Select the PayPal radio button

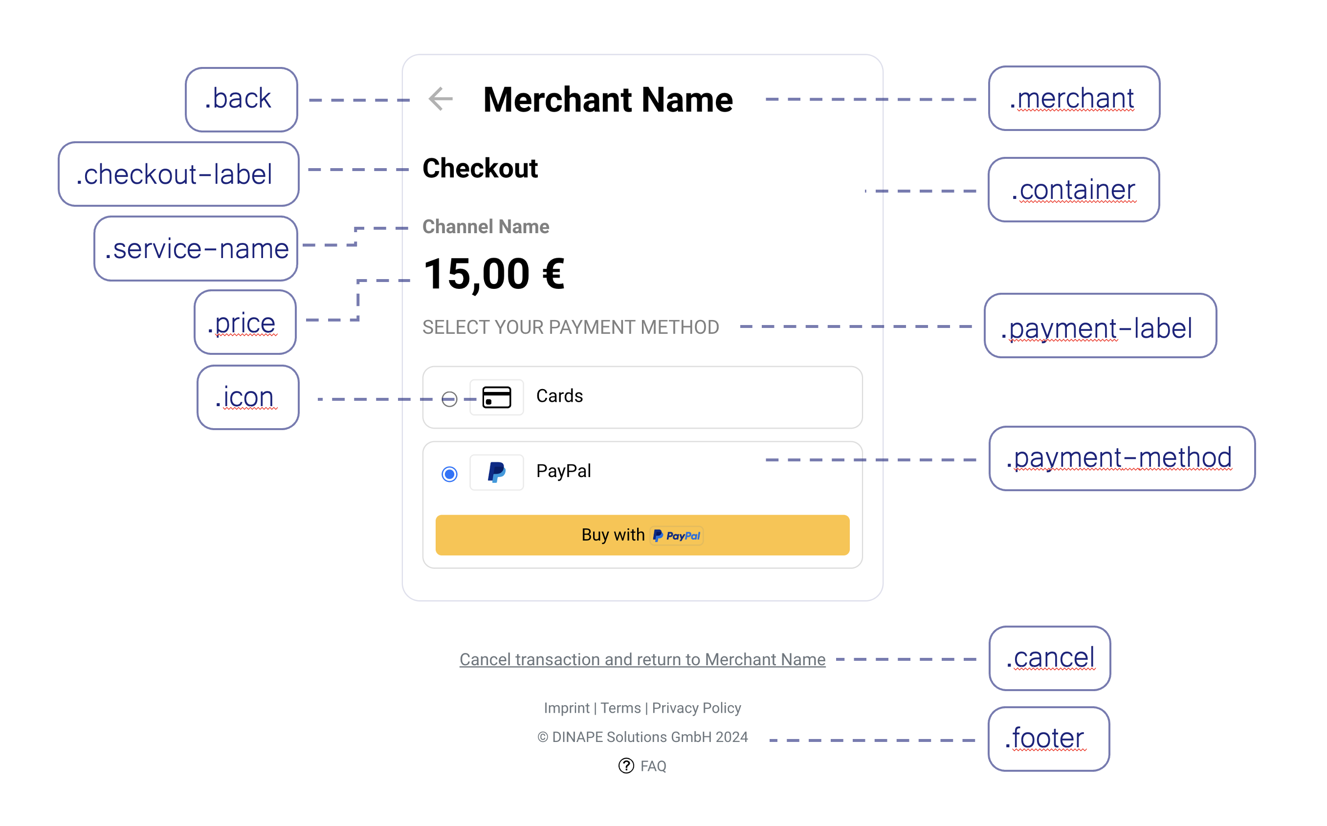click(449, 474)
